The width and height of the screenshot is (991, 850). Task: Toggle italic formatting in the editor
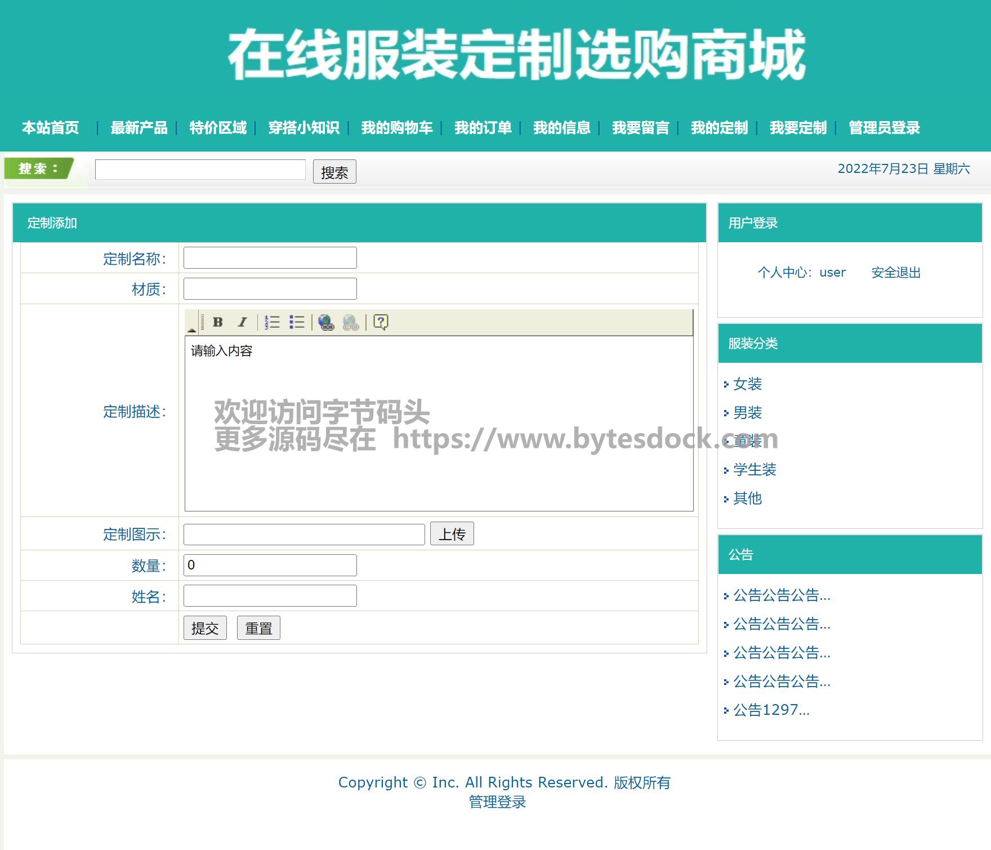(242, 322)
